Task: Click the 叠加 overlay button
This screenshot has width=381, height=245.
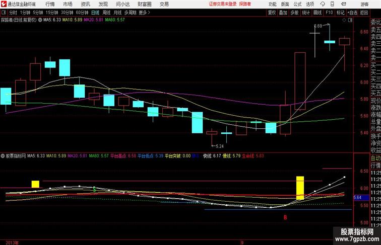Action: 283,13
